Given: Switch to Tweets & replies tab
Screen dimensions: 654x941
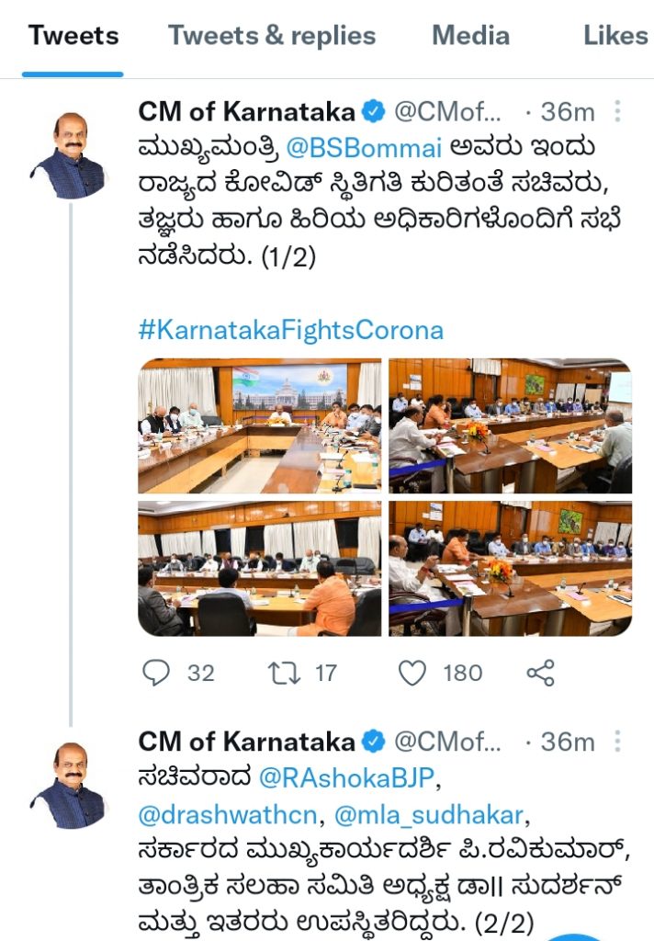Looking at the screenshot, I should pos(272,35).
